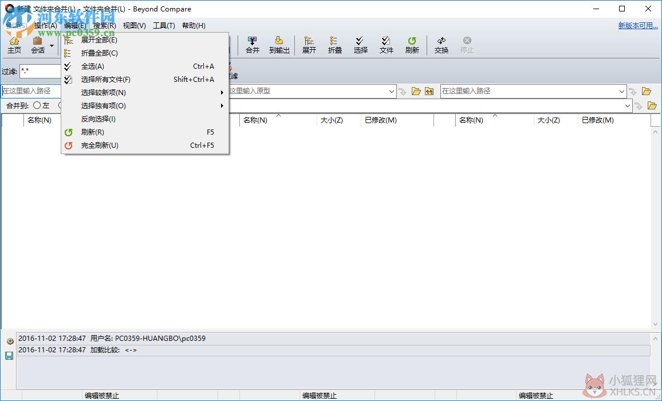Click the 过滤 filter text box
Viewport: 662px width, 401px height.
41,71
